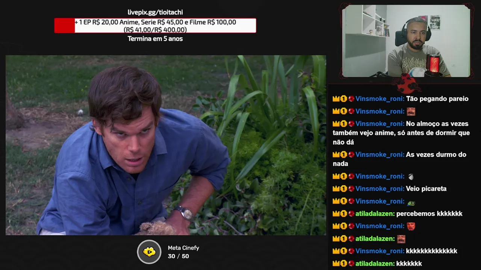
Task: Click the 'As vezes durmo do nada' message
Action: (x=399, y=159)
